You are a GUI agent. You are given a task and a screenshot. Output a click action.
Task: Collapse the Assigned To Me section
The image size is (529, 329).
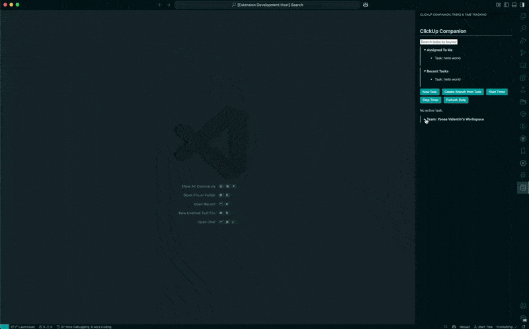pyautogui.click(x=438, y=50)
